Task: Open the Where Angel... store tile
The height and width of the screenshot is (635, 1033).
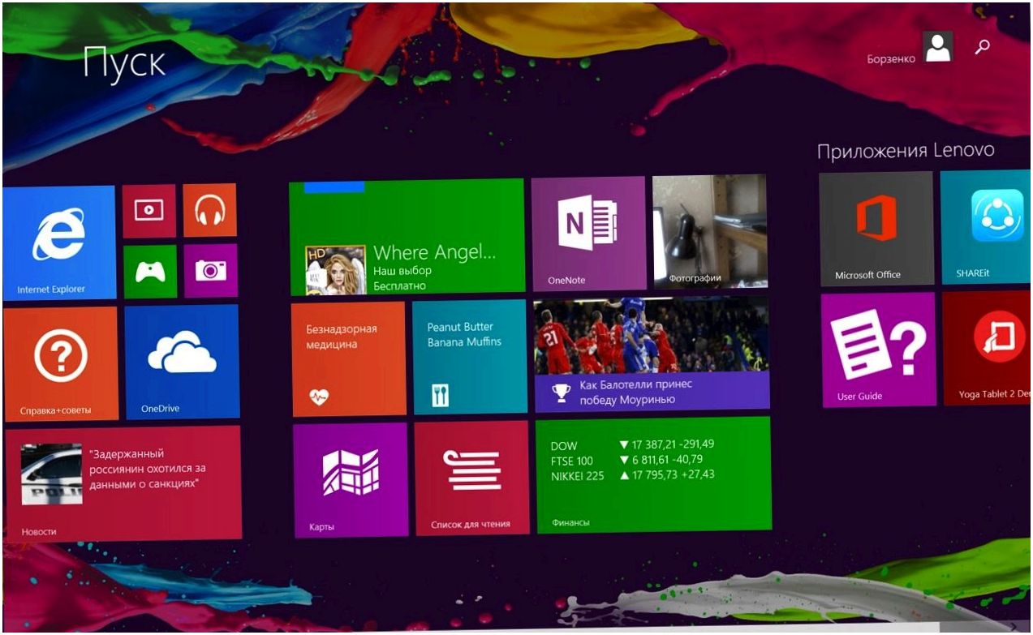Action: pyautogui.click(x=407, y=236)
